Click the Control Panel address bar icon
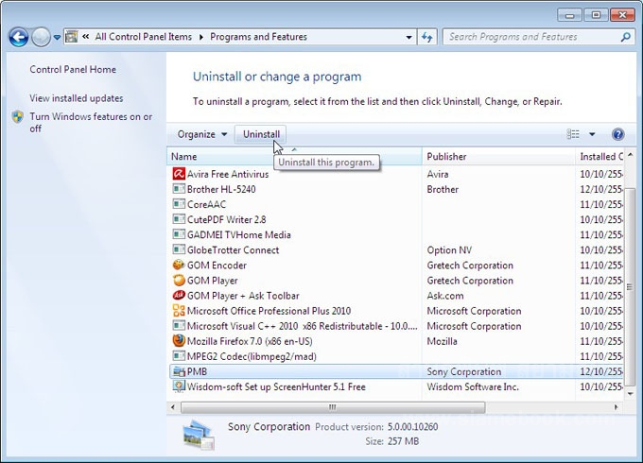This screenshot has height=463, width=643. coord(71,37)
